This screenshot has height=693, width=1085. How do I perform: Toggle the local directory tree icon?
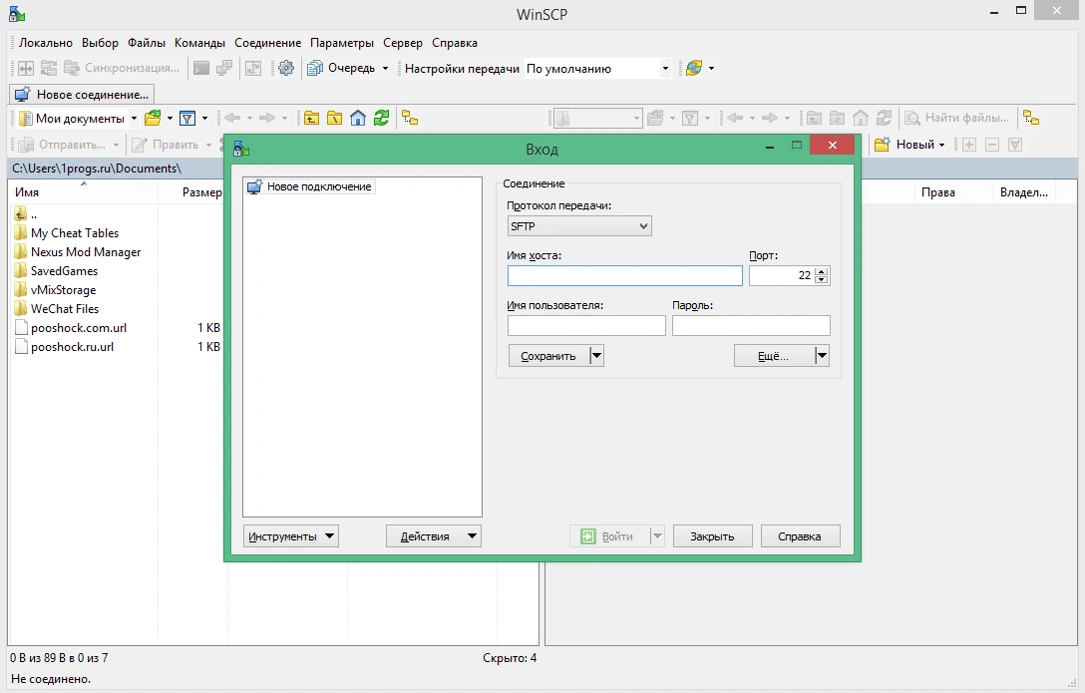click(x=410, y=119)
